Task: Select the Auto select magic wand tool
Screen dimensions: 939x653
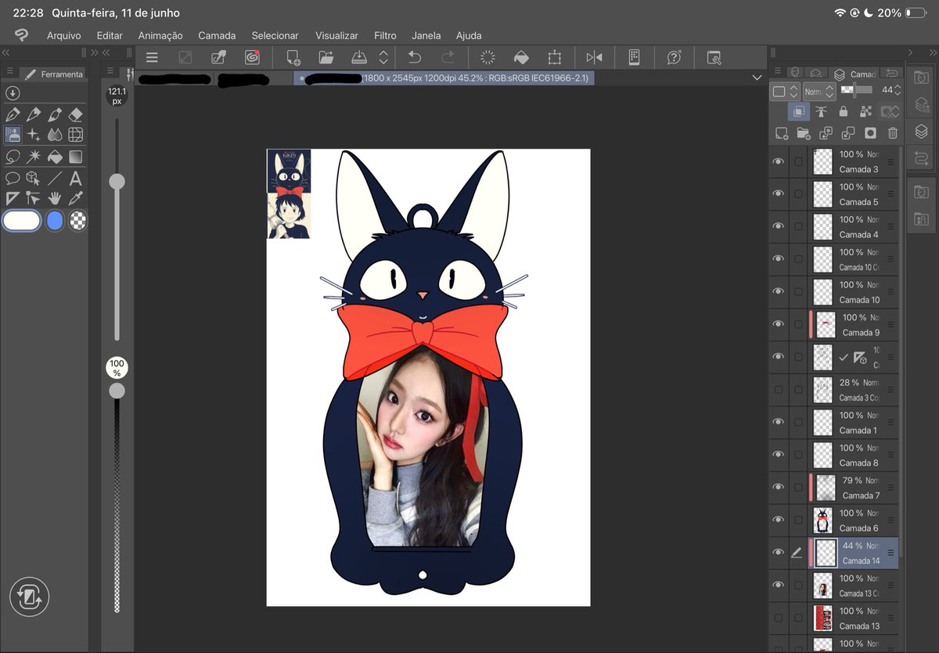Action: click(x=34, y=157)
